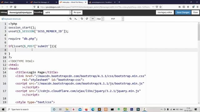This screenshot has width=200, height=112.
Task: Open the Firefox Library icon
Action: [180, 7]
